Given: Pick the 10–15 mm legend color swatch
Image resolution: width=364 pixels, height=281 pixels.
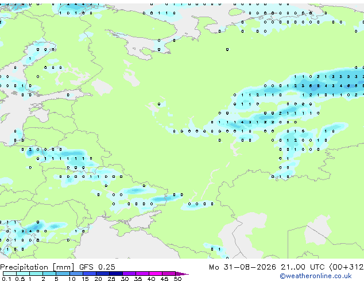Looking at the screenshot, I should (x=76, y=274).
